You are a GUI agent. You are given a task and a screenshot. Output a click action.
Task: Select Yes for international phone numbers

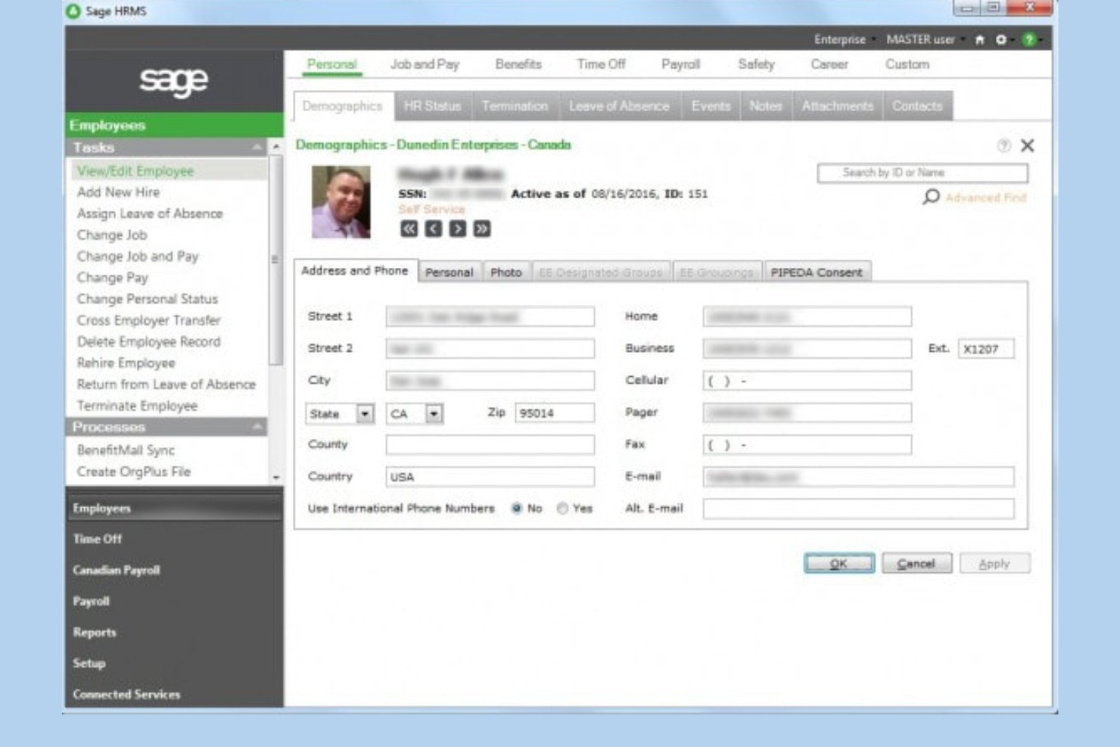point(562,509)
